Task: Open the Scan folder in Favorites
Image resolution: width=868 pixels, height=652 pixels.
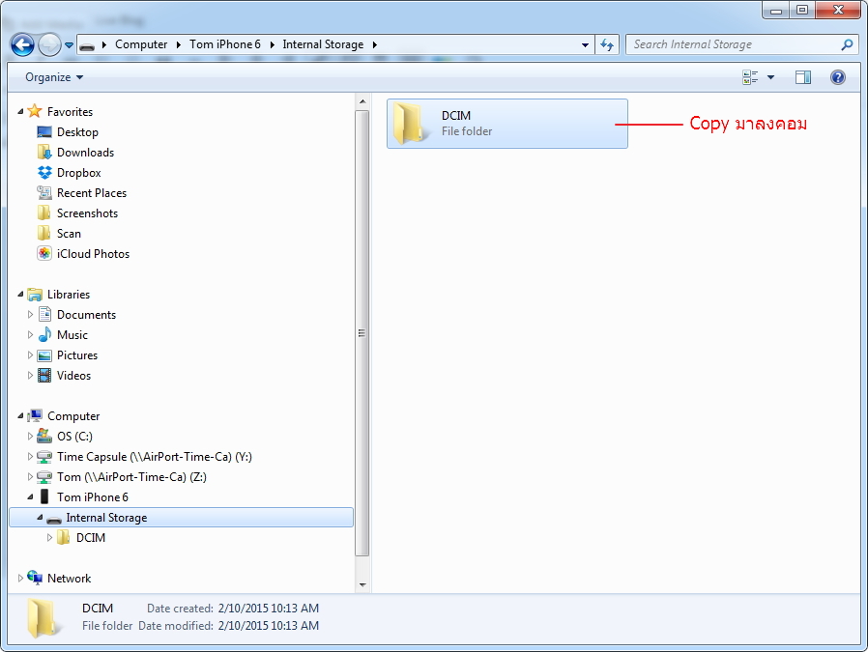Action: point(69,234)
